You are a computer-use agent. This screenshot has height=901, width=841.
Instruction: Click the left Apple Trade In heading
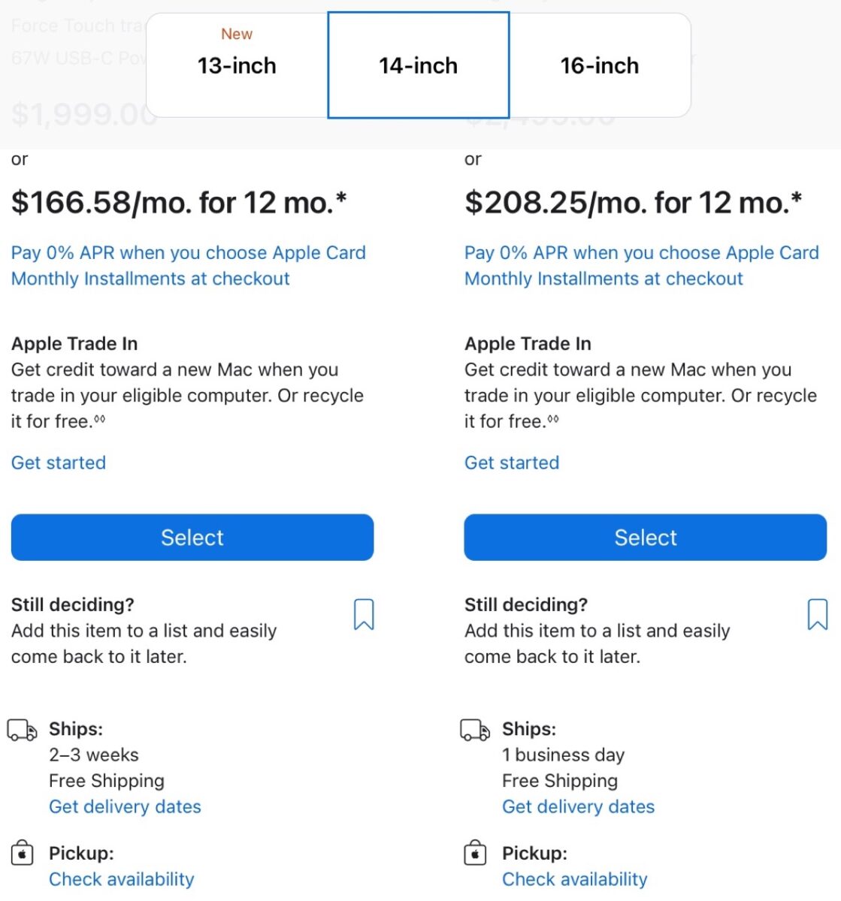[74, 344]
